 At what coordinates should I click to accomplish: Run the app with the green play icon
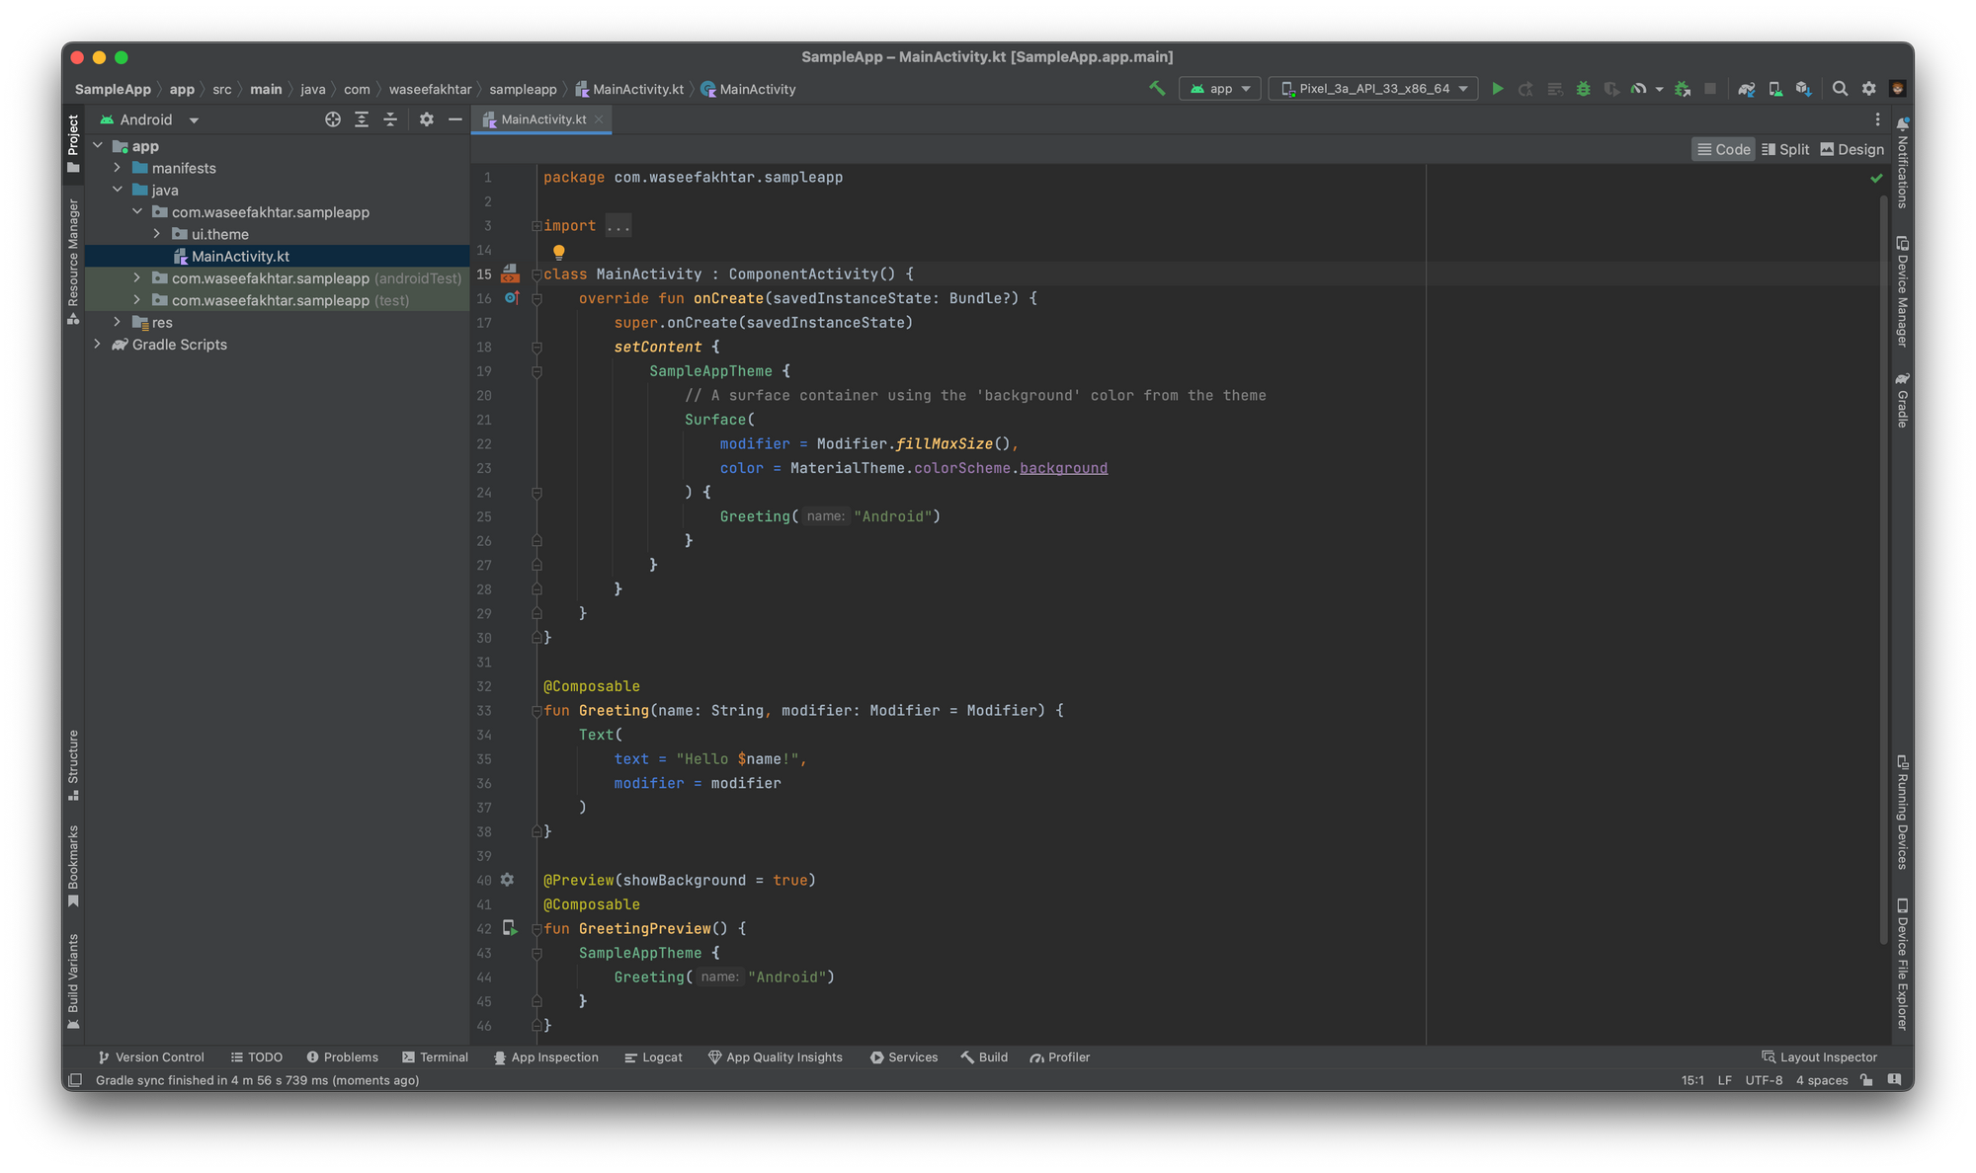tap(1497, 89)
